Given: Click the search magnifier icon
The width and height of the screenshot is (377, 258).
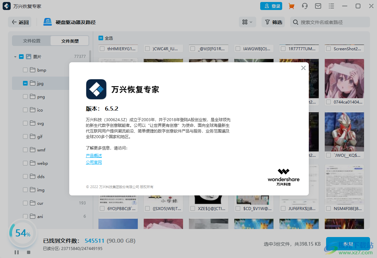Looking at the screenshot, I should coord(295,22).
